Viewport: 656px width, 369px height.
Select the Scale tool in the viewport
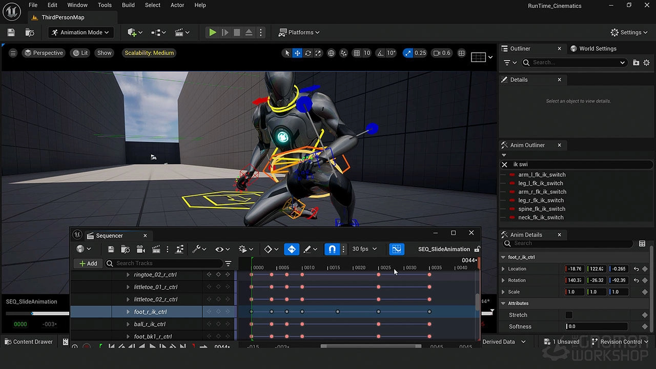point(318,53)
